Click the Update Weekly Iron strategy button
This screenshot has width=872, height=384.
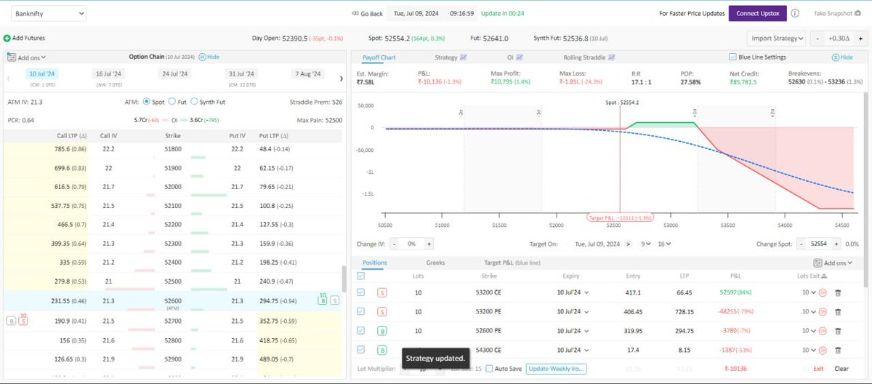(x=556, y=369)
